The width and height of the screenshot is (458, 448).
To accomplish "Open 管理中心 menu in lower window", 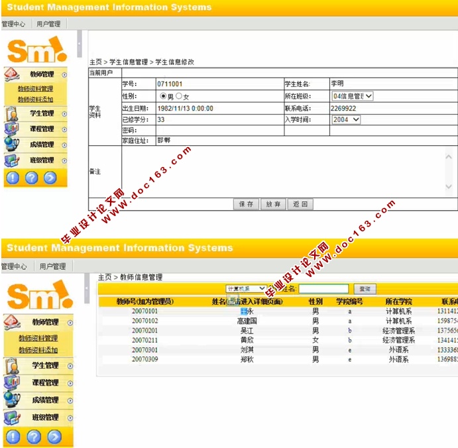I will coord(14,266).
